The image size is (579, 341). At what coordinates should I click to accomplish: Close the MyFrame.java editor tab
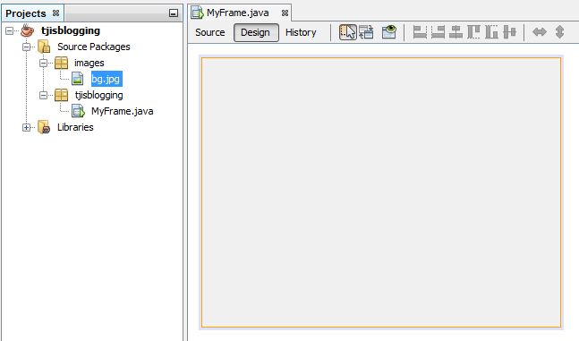pos(285,13)
